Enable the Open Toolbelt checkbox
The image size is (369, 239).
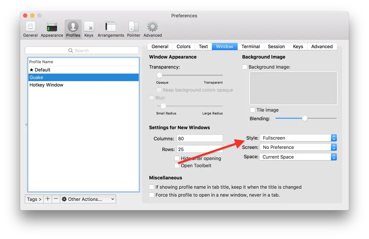click(x=177, y=165)
